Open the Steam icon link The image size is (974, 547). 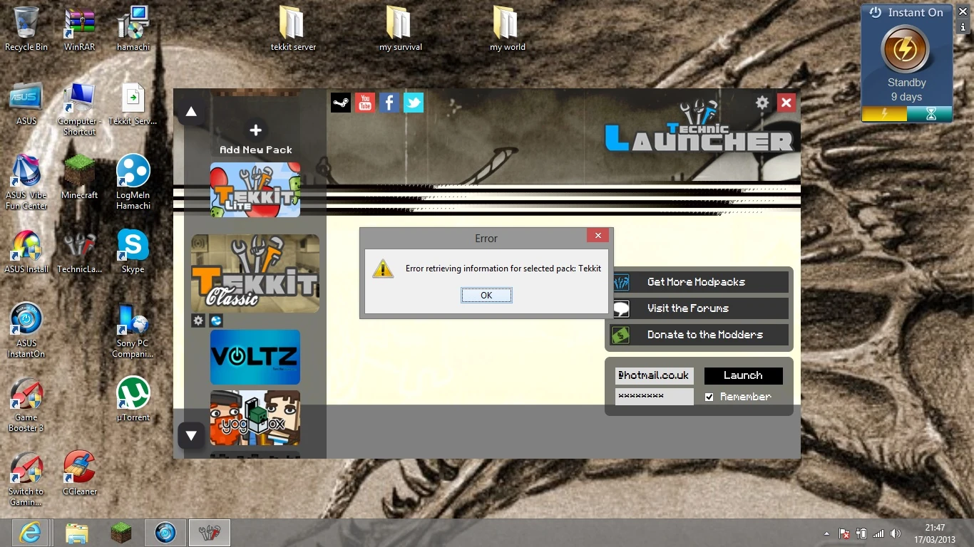(x=341, y=103)
